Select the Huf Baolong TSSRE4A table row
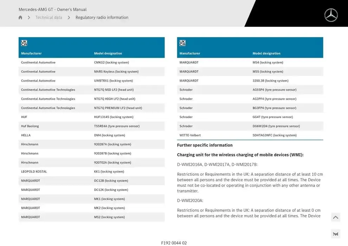The image size is (348, 246). (x=91, y=126)
